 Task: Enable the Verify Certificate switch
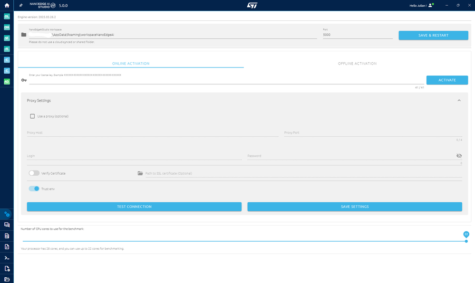[34, 173]
